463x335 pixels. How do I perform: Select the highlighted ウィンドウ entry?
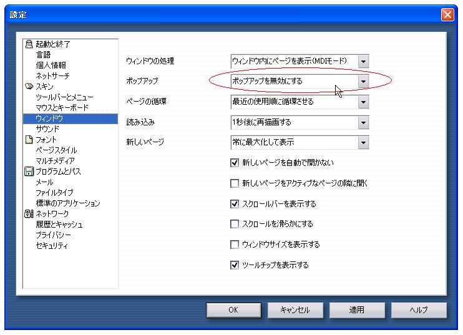pos(71,119)
